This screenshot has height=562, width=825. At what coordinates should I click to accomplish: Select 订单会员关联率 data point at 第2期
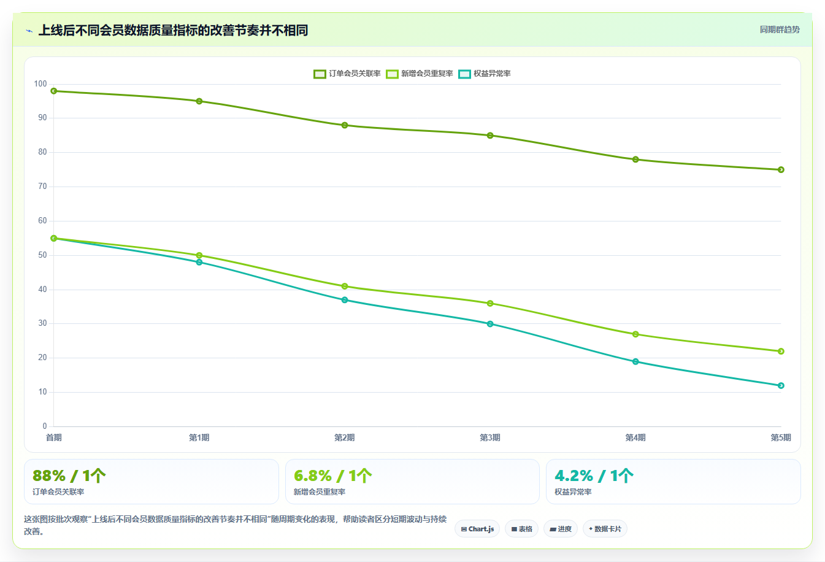coord(345,125)
